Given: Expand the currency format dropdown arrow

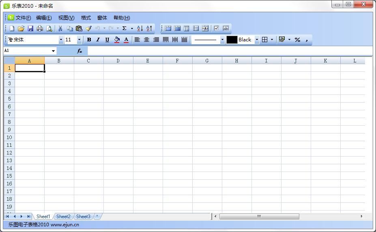Looking at the screenshot, I should tap(290, 40).
